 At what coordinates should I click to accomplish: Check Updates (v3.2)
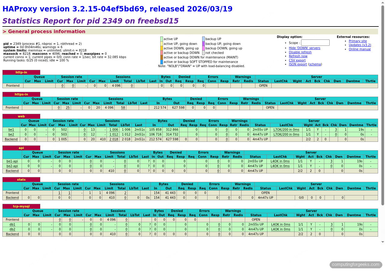pos(359,45)
